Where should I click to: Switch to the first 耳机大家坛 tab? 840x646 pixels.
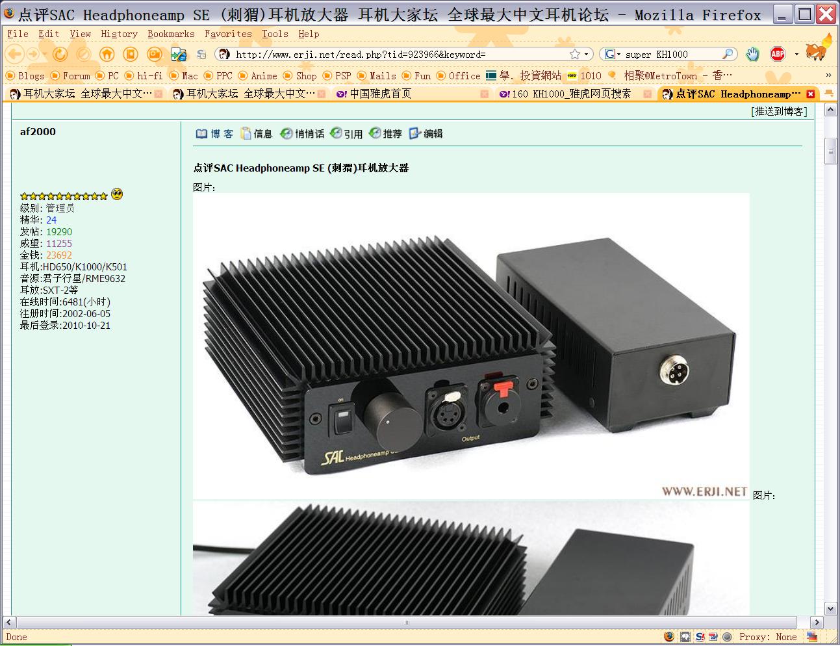tap(86, 94)
